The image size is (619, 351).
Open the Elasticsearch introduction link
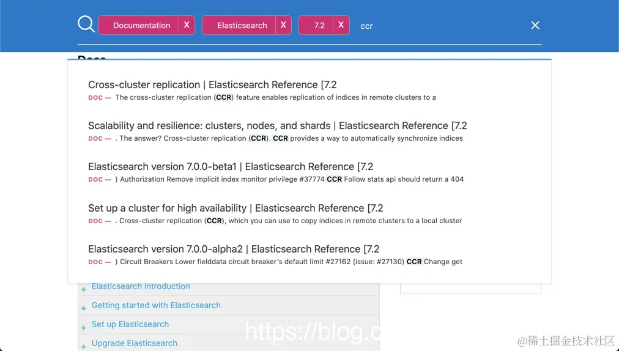pyautogui.click(x=141, y=287)
